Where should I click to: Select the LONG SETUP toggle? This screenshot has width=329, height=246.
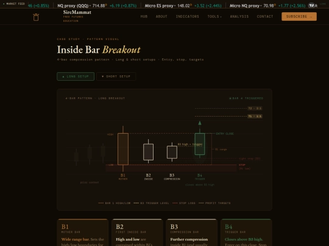coord(76,77)
